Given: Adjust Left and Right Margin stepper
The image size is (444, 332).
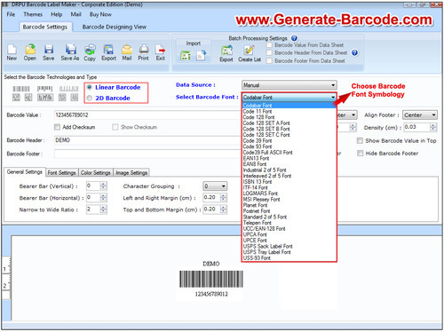Looking at the screenshot, I should tap(224, 197).
